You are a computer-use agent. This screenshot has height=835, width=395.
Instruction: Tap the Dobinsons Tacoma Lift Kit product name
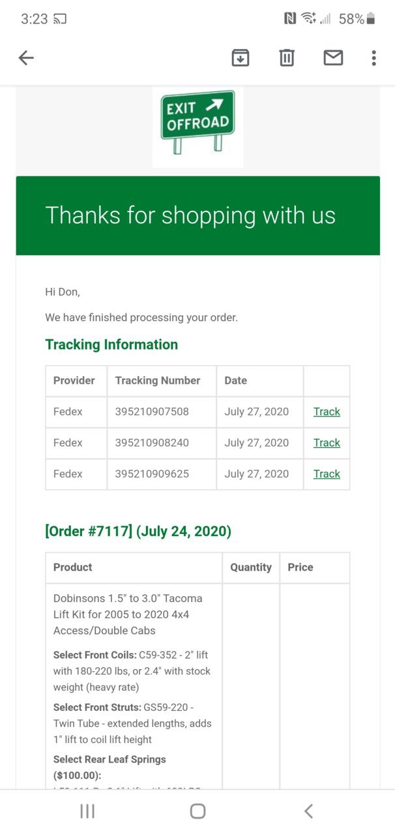[128, 614]
